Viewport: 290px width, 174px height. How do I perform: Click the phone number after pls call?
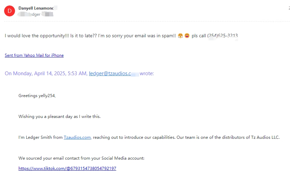click(x=223, y=36)
